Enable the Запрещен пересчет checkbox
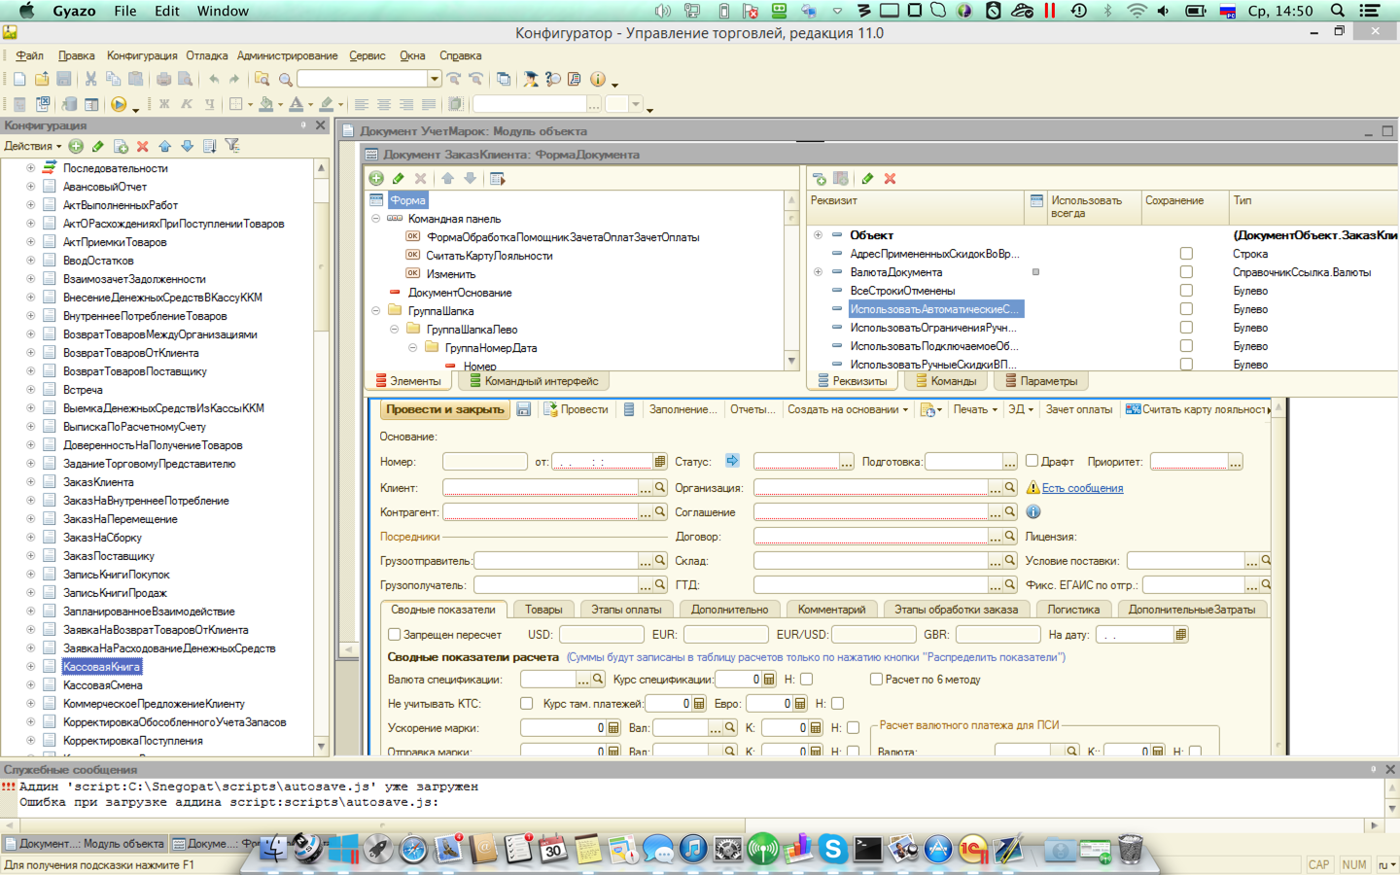1400x875 pixels. pos(395,634)
